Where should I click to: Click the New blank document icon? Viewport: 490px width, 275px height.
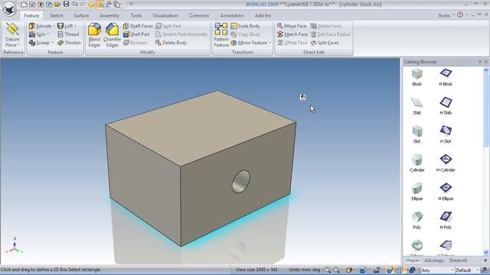(x=24, y=5)
